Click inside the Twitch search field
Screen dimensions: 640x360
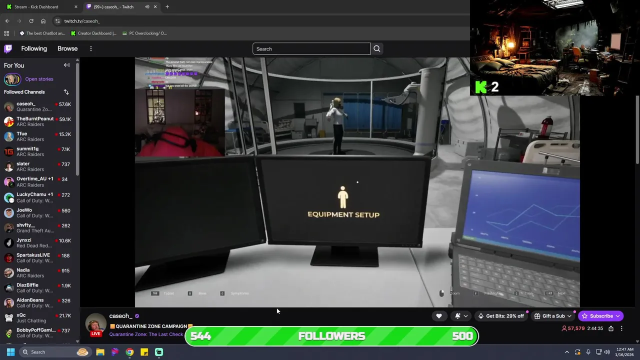(x=311, y=48)
